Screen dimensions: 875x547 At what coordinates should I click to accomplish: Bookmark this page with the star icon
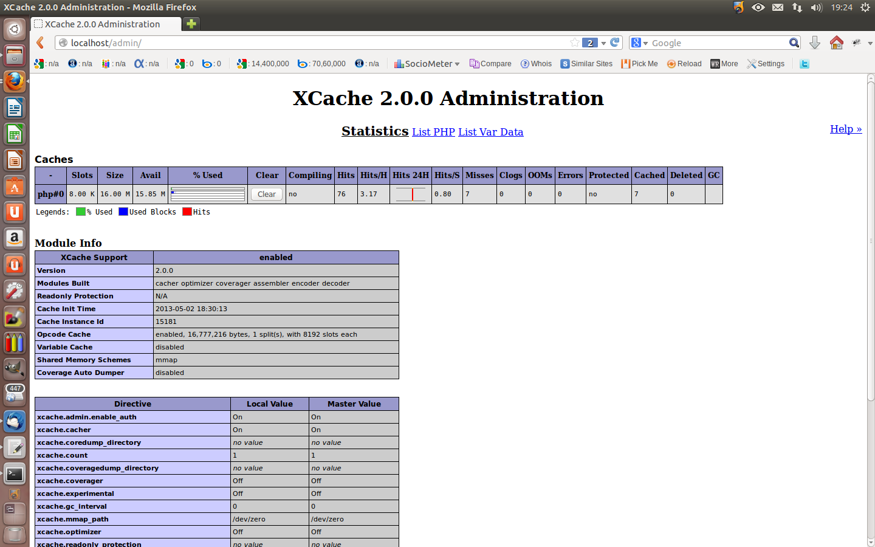pyautogui.click(x=574, y=43)
